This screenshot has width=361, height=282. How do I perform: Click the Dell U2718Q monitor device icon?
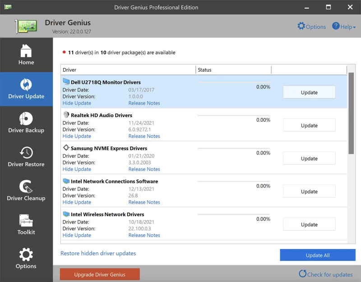click(x=66, y=82)
